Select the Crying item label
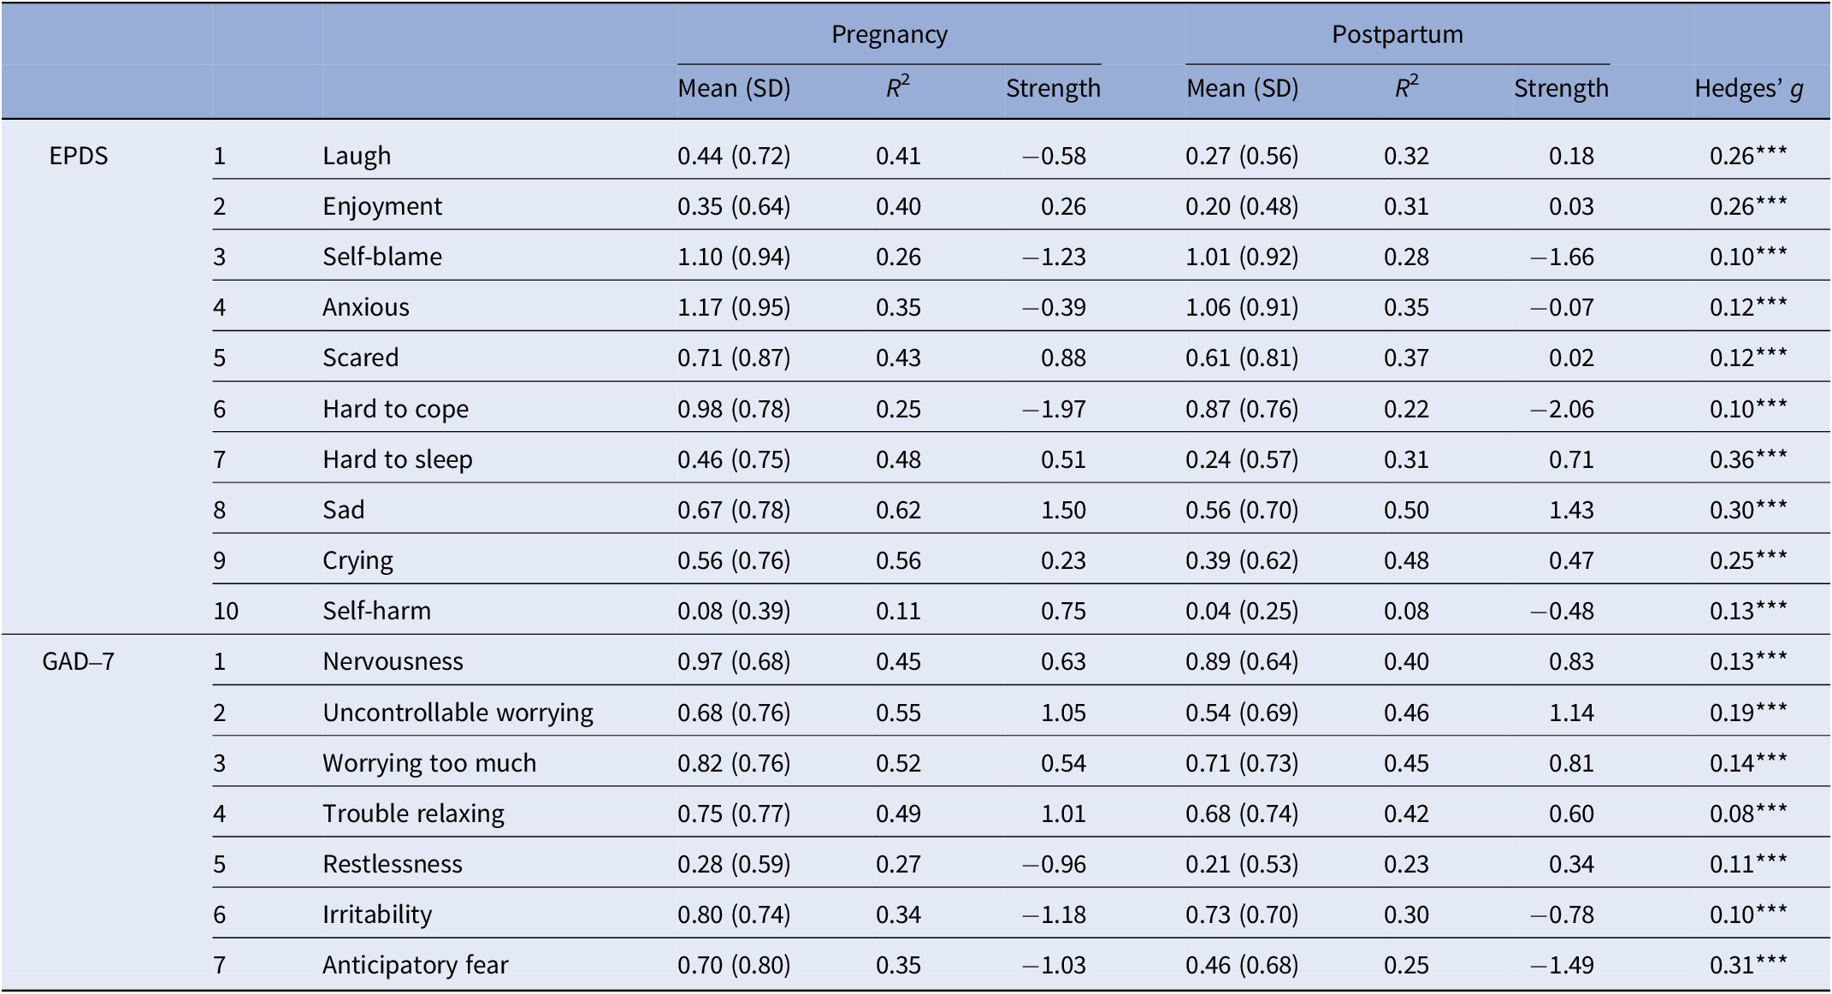This screenshot has width=1832, height=994. point(358,560)
